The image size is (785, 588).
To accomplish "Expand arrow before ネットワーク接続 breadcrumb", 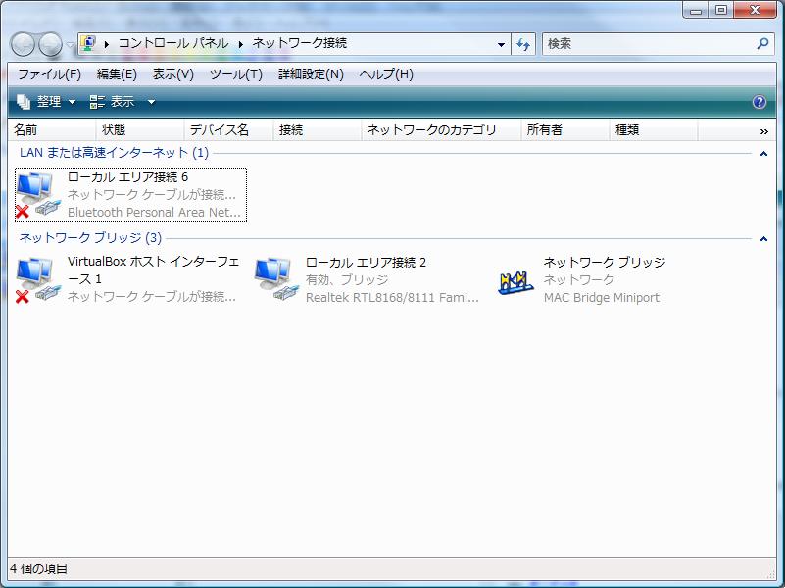I will coord(241,44).
